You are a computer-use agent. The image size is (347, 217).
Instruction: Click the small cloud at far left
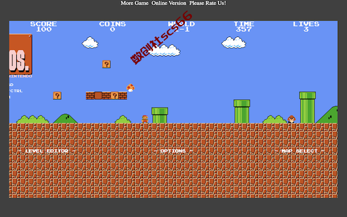(91, 42)
